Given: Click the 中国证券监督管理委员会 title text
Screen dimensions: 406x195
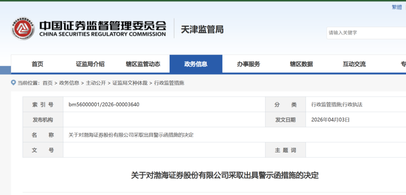Looking at the screenshot, I should (103, 25).
